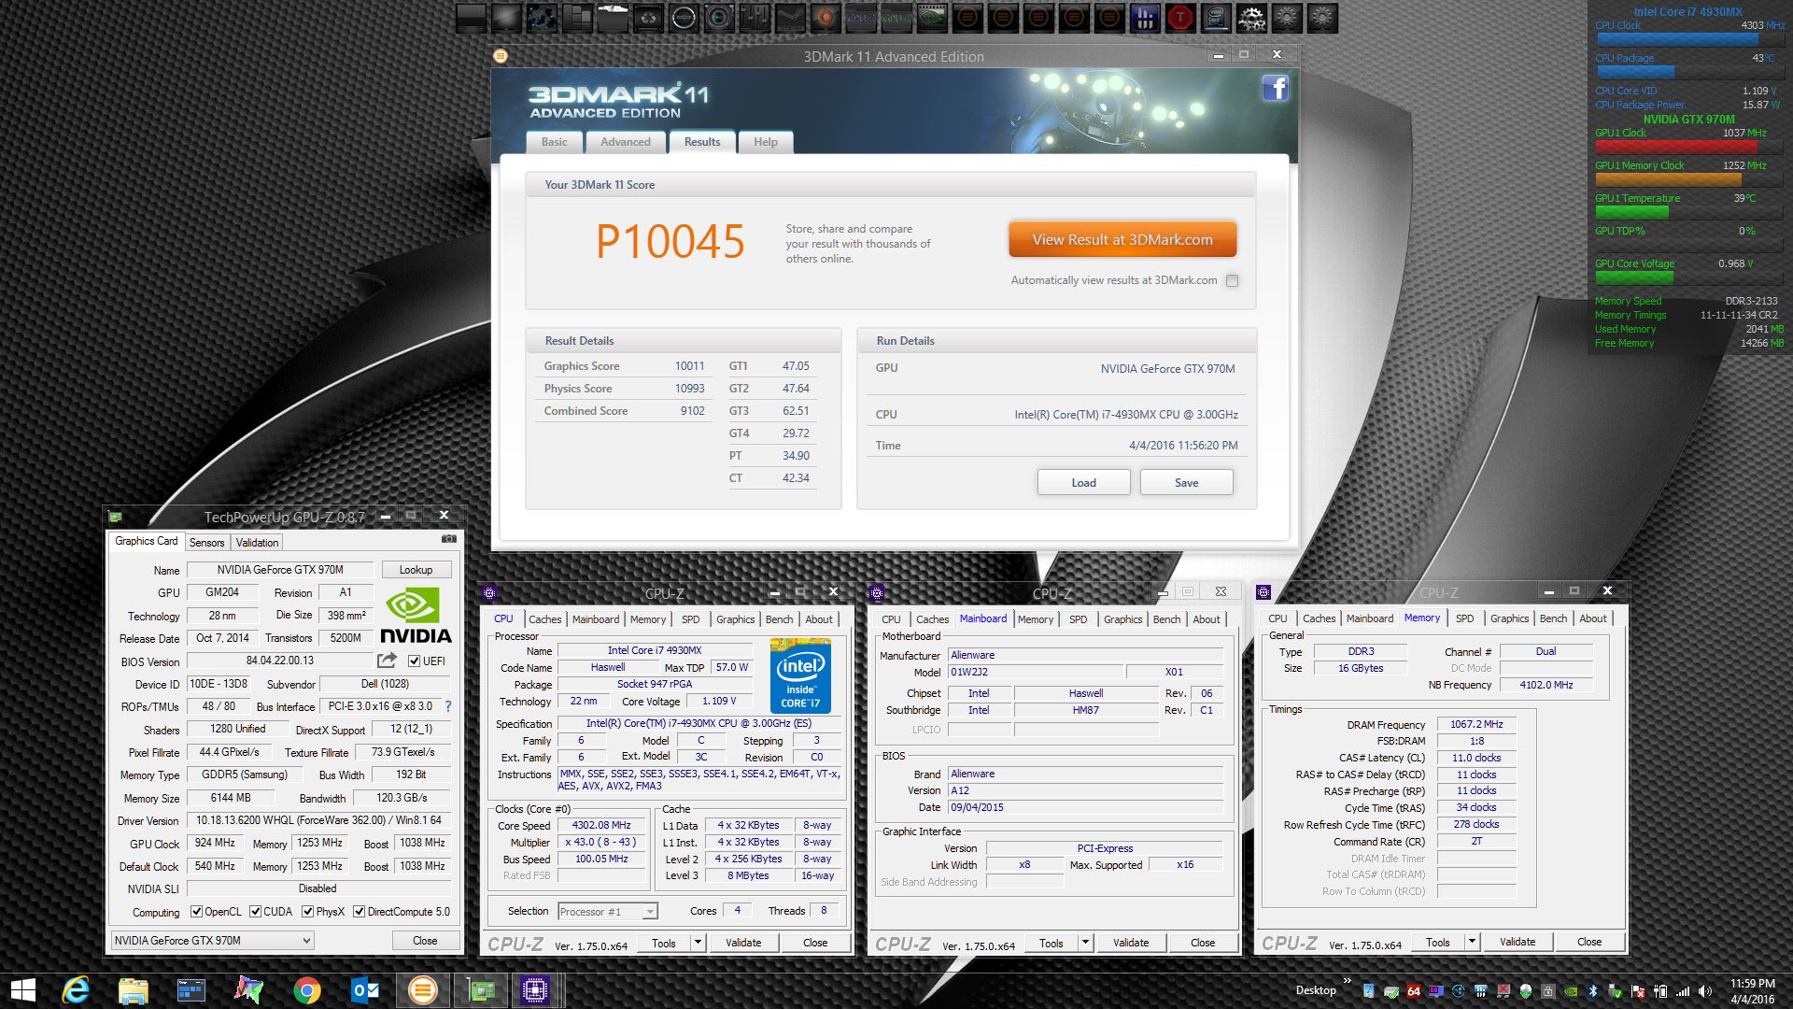Screen dimensions: 1793x1009
Task: Click the NVIDIA system tray icon
Action: 1571,991
